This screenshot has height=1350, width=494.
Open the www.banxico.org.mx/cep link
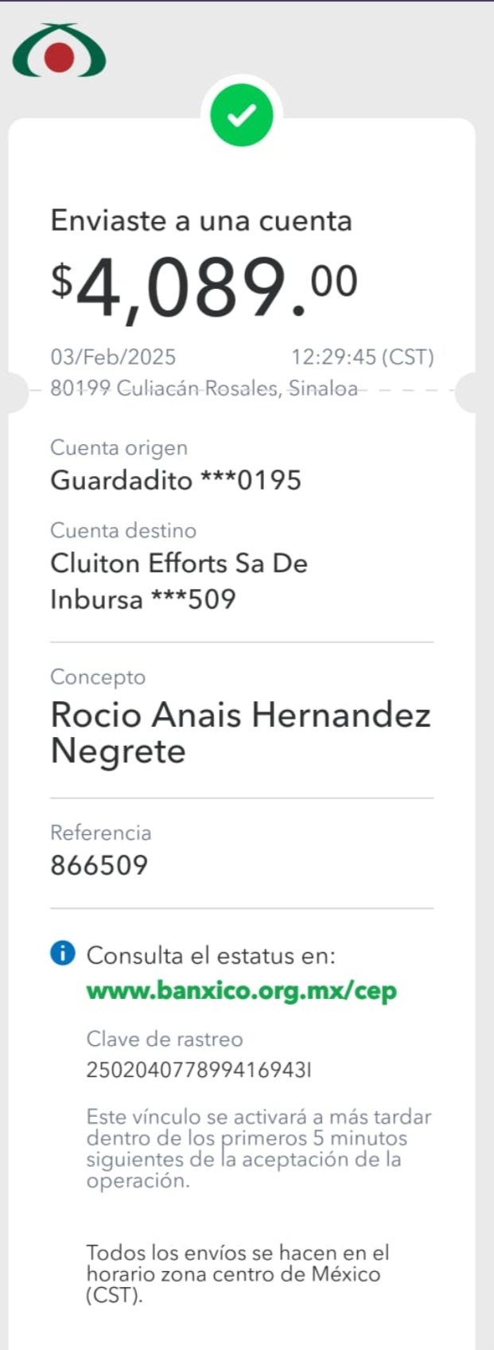[x=241, y=991]
